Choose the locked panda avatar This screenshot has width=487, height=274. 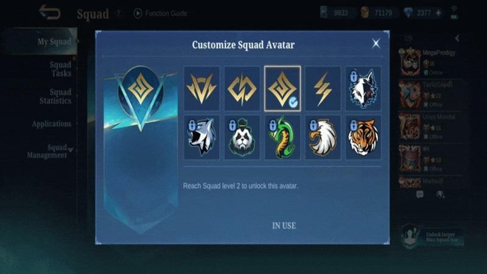pos(242,138)
